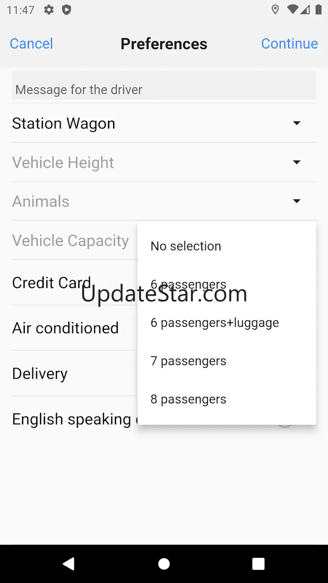Open recent apps with the square button

pos(258,564)
